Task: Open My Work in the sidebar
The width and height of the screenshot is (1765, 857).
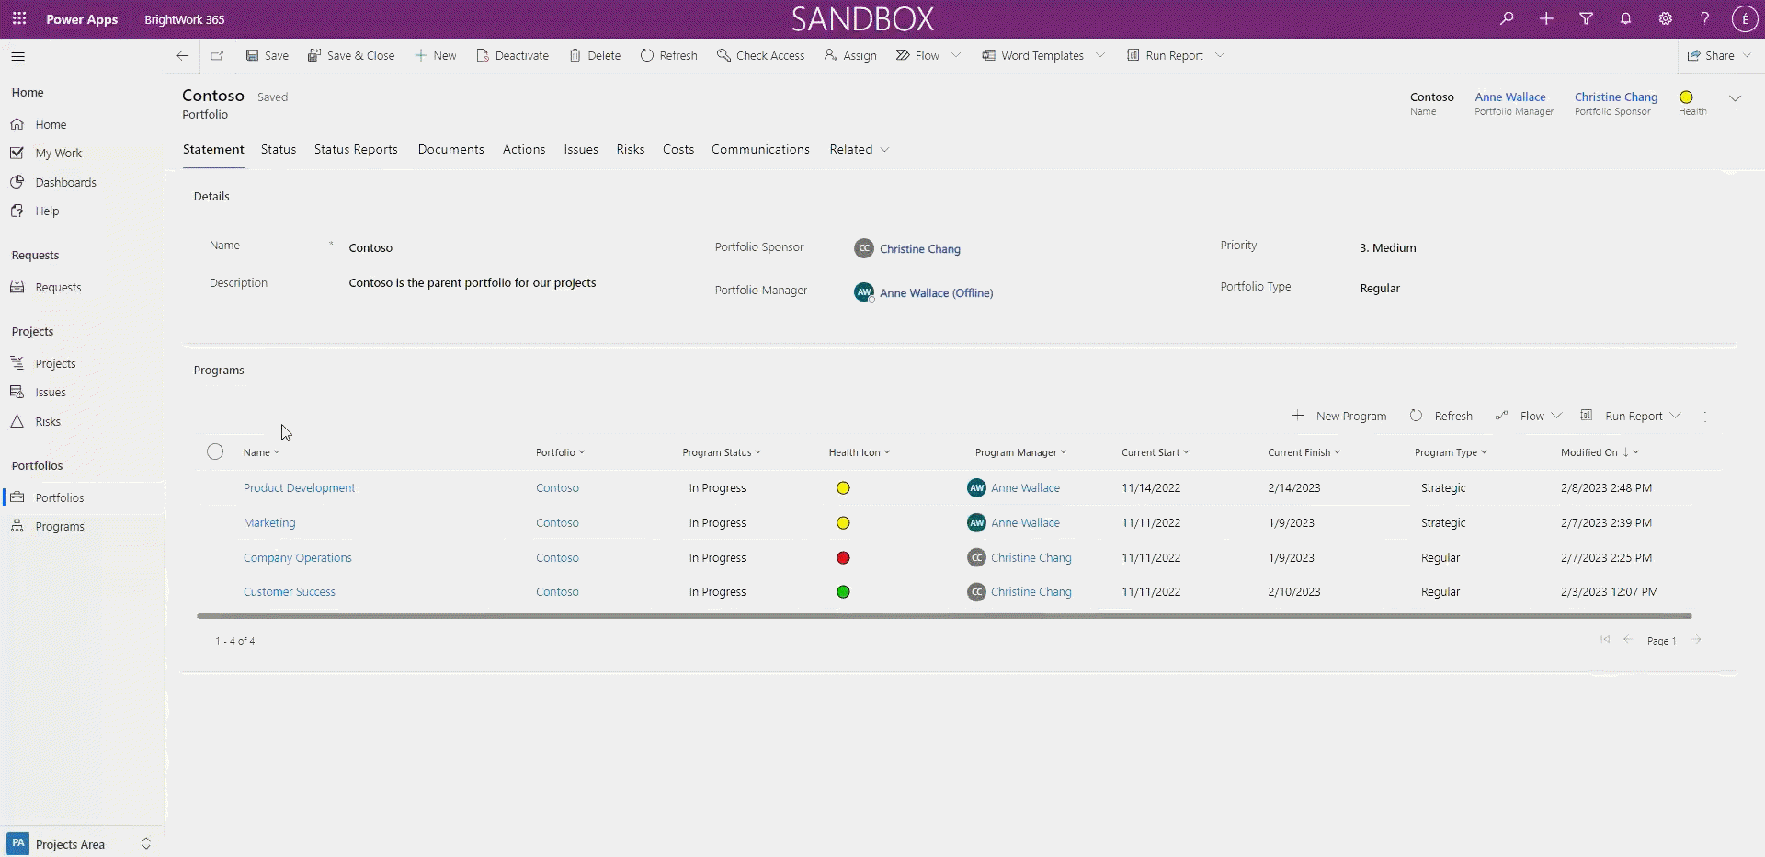Action: [x=59, y=154]
